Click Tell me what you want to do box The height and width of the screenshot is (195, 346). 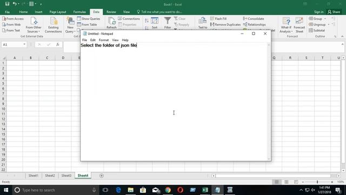coord(159,12)
